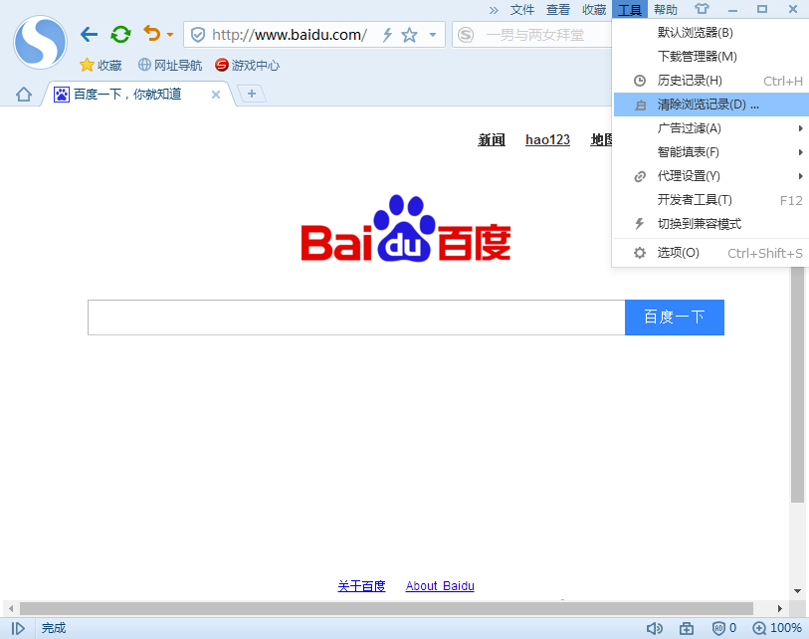The image size is (809, 639).
Task: Open 历史记录(H) from the menu
Action: pyautogui.click(x=710, y=81)
